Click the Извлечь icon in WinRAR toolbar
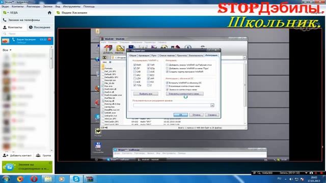This screenshot has height=183, width=326. pyautogui.click(x=120, y=49)
